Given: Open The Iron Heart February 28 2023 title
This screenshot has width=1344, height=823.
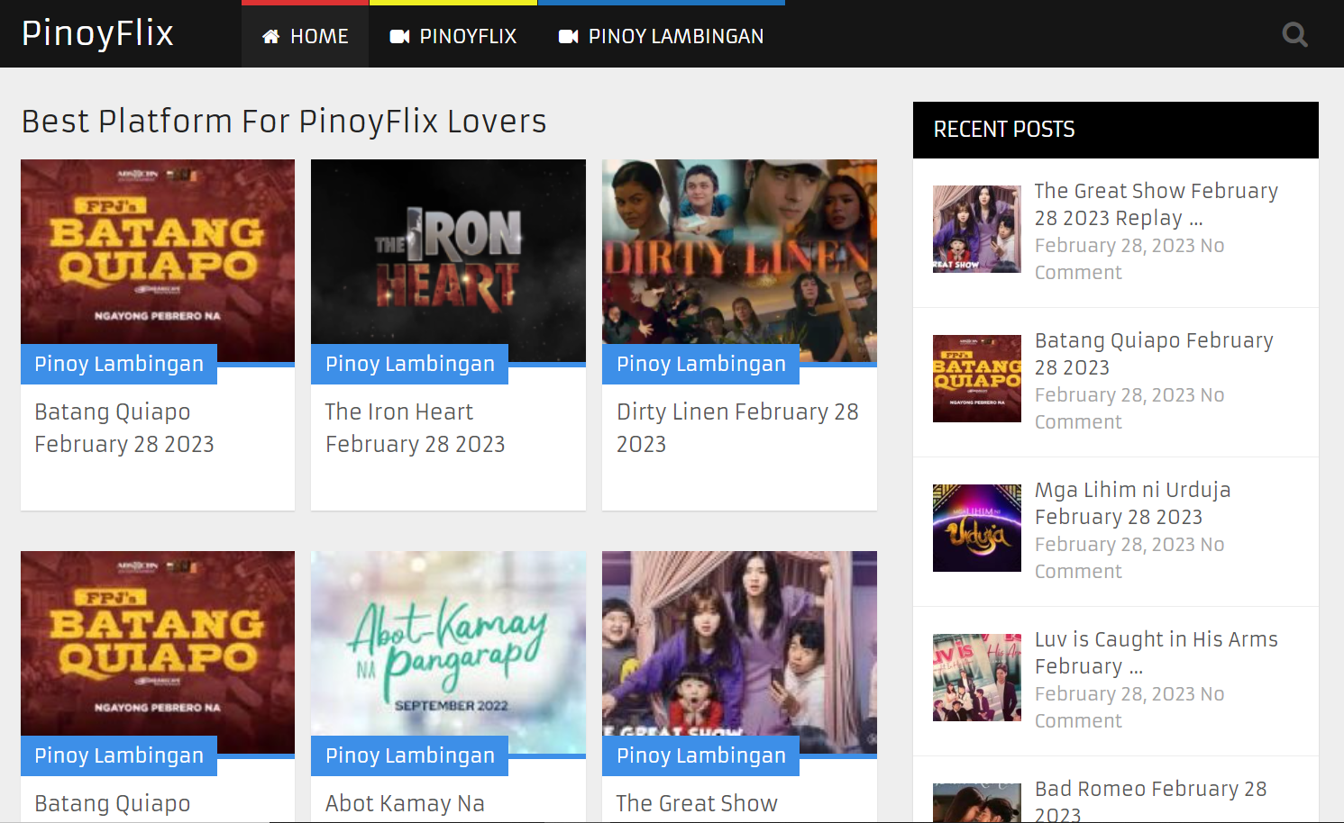Looking at the screenshot, I should [x=415, y=428].
